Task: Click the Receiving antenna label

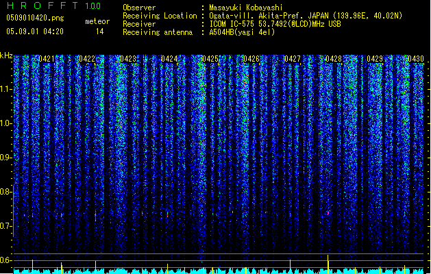Action: click(x=158, y=32)
